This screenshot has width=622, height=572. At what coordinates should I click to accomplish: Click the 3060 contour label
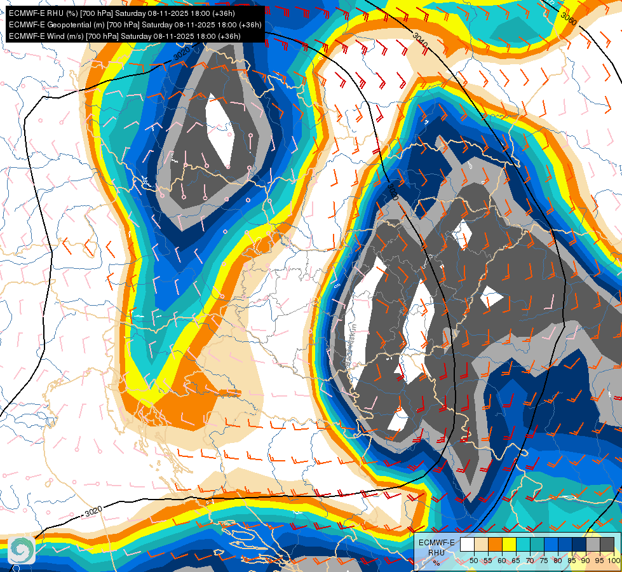click(x=569, y=18)
